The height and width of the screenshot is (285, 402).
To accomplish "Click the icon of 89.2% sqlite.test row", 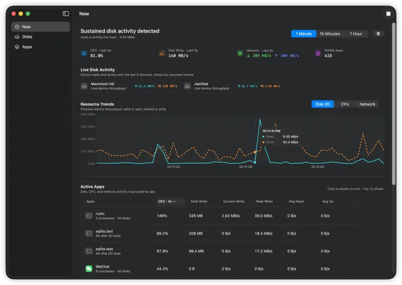I will 89,233.
